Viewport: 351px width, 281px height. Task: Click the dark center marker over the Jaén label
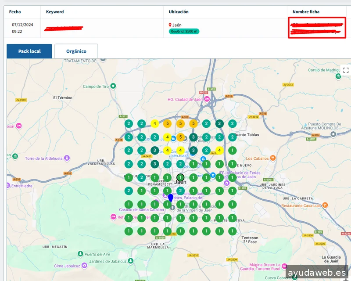180,177
